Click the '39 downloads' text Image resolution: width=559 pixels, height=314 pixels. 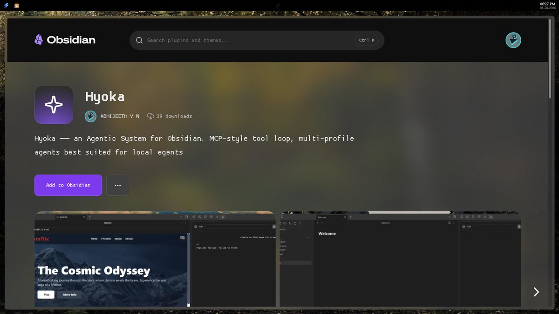[x=174, y=116]
